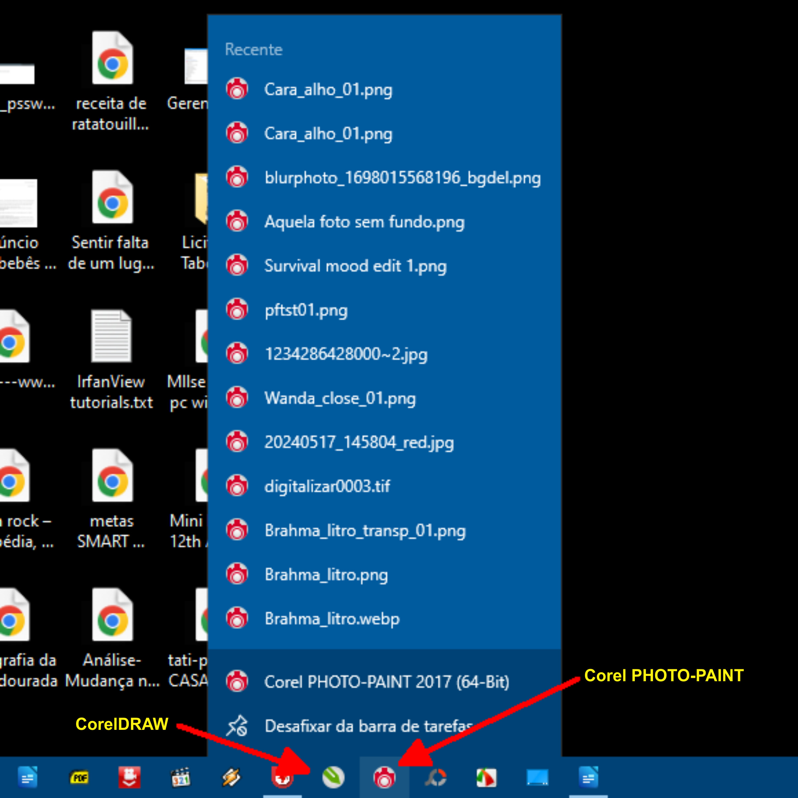Open recent file digitalizar0003.tif

[327, 486]
